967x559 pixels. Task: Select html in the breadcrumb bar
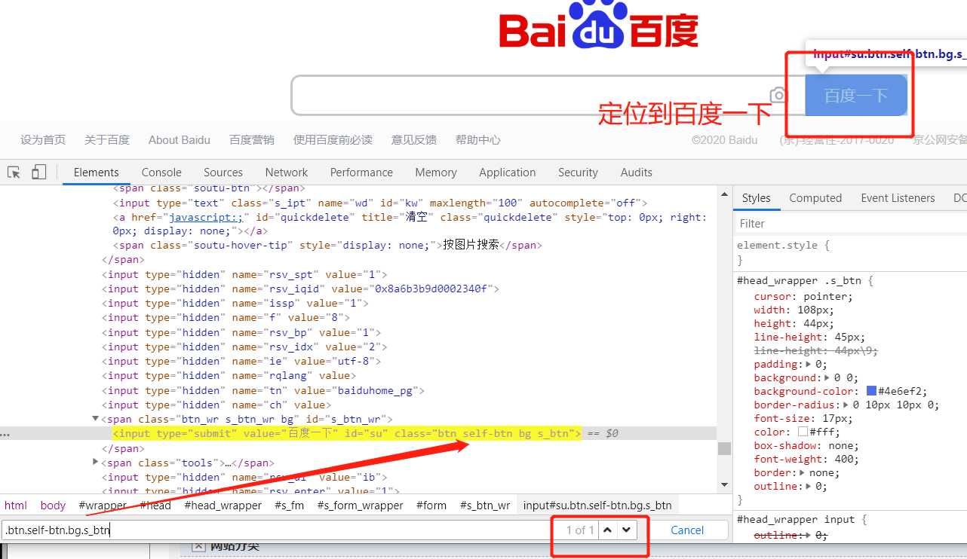[16, 506]
